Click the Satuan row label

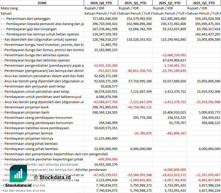coord(6,13)
